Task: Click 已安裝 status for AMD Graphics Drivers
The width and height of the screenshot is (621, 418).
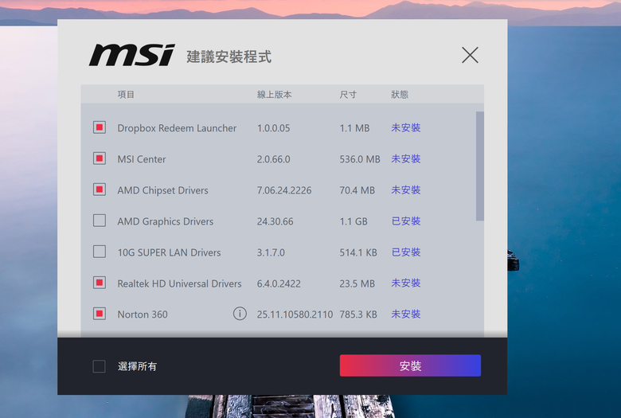Action: point(405,221)
